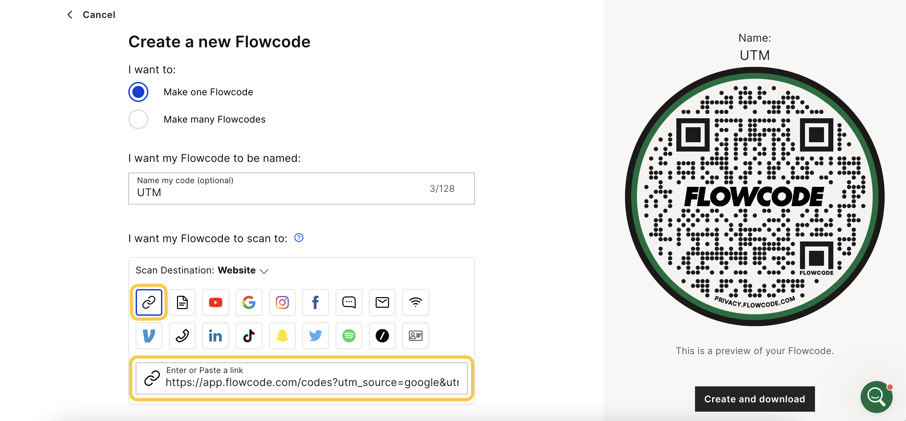Select the YouTube scan destination icon

click(x=215, y=302)
